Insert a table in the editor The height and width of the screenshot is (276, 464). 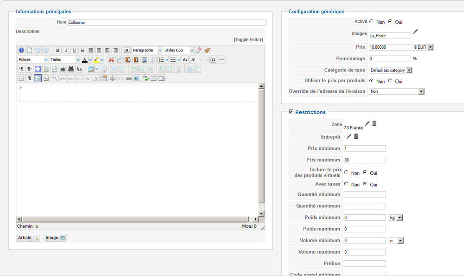tap(91, 69)
